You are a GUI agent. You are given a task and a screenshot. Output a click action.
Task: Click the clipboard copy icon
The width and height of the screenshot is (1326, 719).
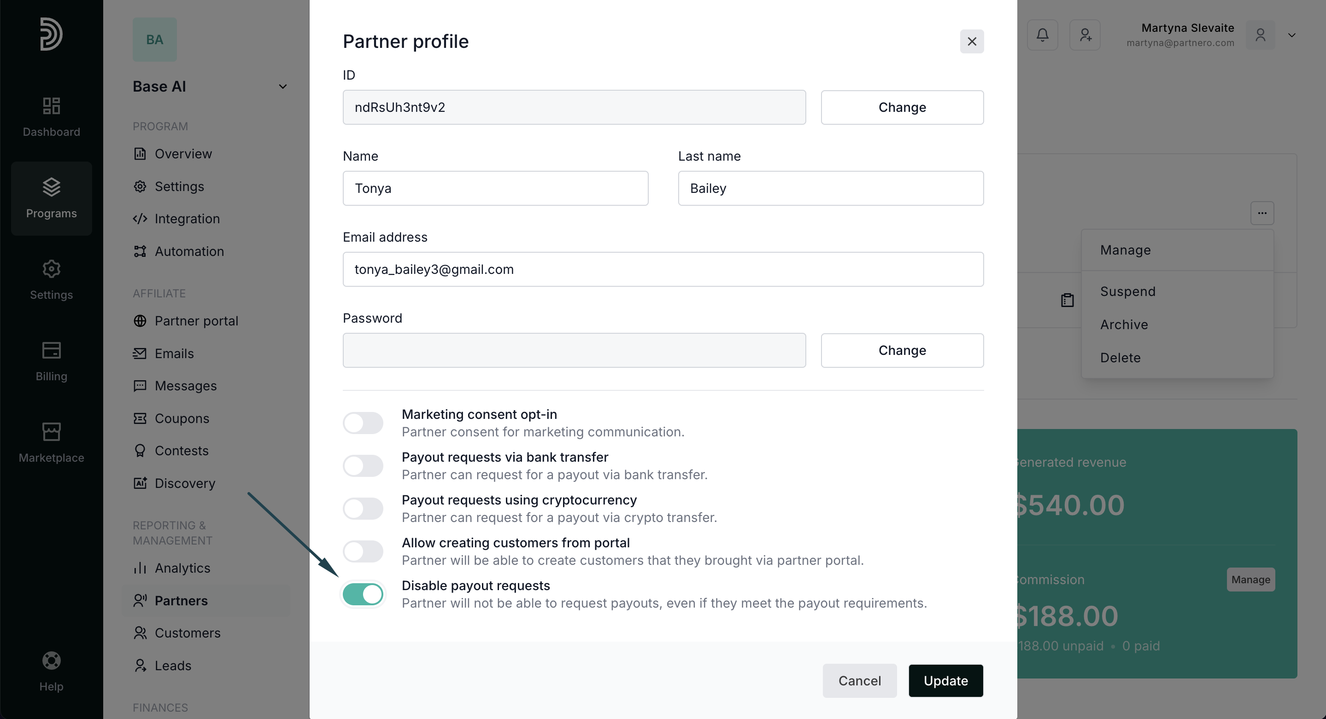[x=1067, y=300]
